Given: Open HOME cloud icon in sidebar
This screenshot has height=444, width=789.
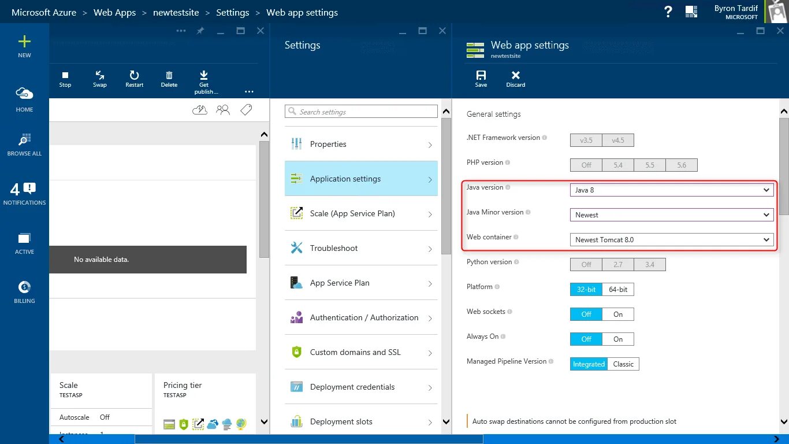Looking at the screenshot, I should coord(24,93).
